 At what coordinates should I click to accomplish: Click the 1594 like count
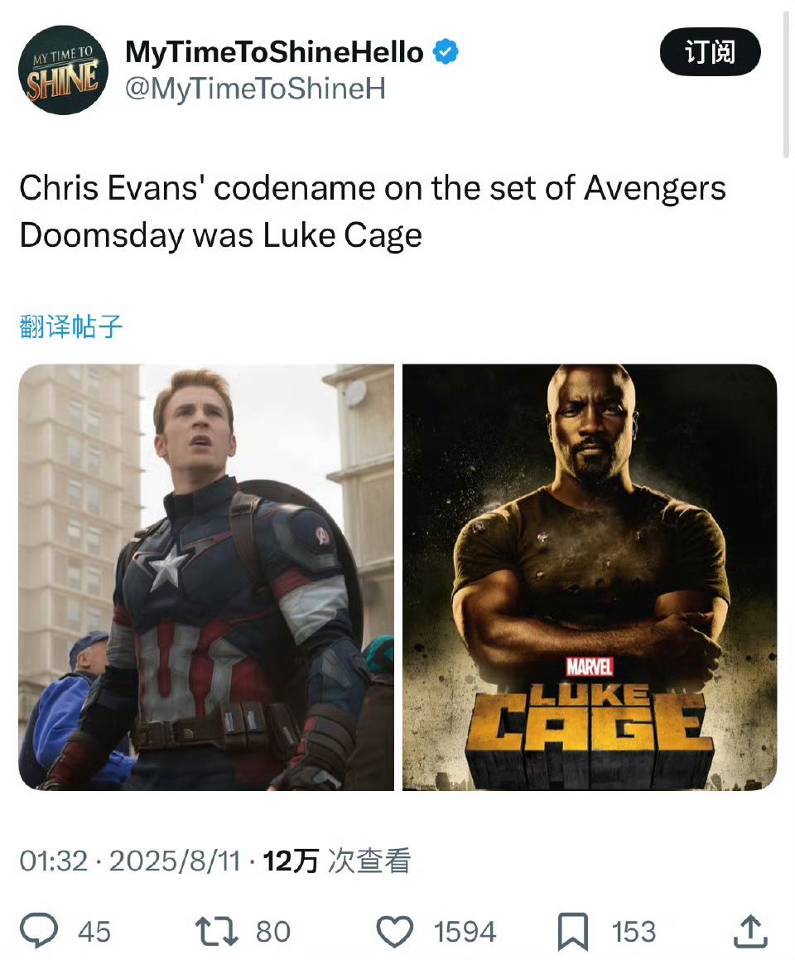[465, 932]
